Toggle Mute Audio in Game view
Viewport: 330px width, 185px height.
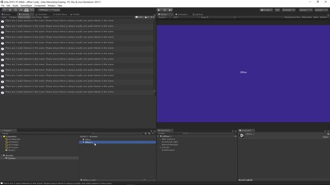click(307, 17)
